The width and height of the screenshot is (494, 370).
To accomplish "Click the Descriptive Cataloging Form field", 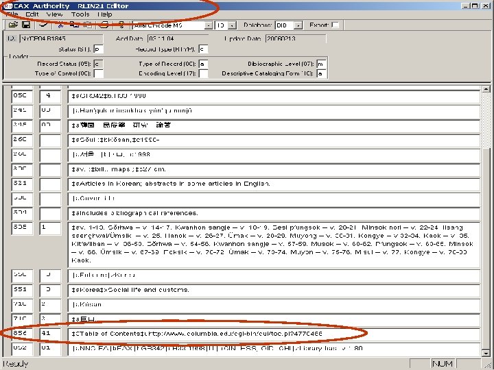I will [x=322, y=73].
